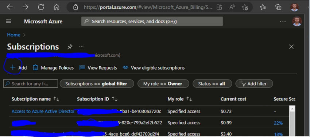Viewport: 310px width, 137px height.
Task: Activate the Read aloud icon
Action: pyautogui.click(x=232, y=7)
